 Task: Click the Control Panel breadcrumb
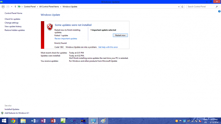(x=30, y=6)
